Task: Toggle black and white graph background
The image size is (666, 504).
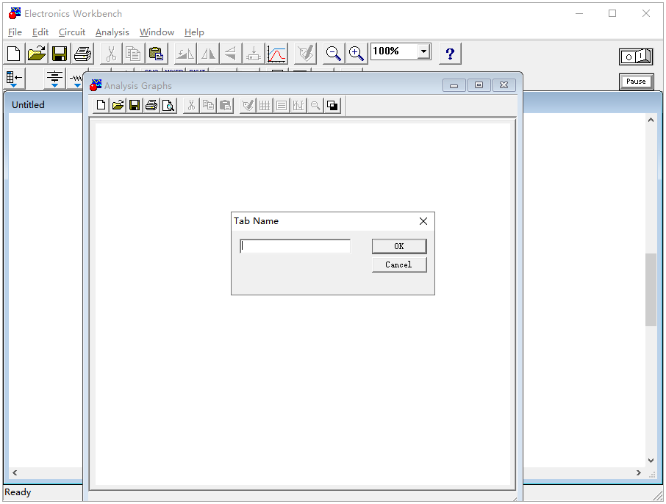Action: pyautogui.click(x=332, y=105)
